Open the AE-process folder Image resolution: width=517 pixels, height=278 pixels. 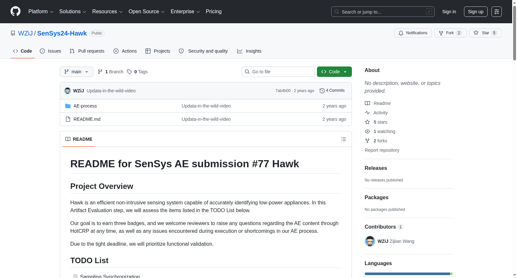85,106
